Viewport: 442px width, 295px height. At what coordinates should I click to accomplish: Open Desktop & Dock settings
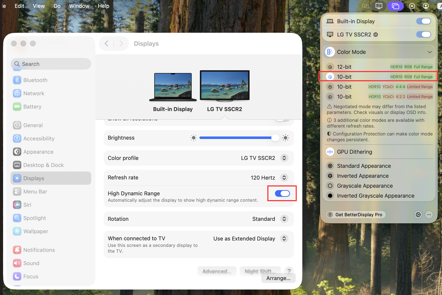[51, 165]
